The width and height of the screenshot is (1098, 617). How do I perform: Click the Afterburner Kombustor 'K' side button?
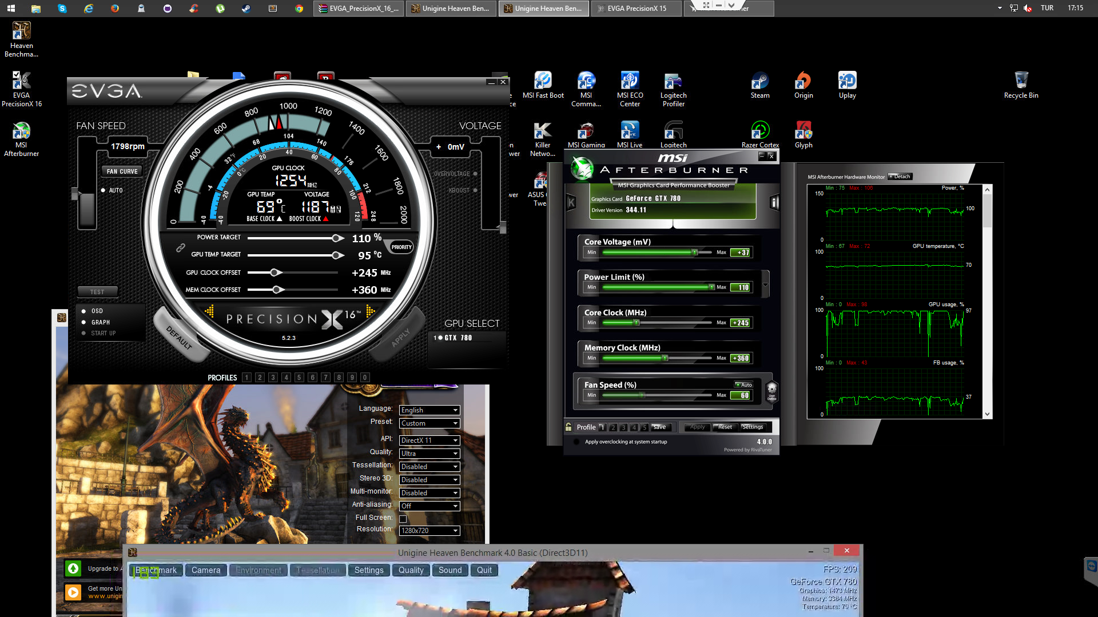(x=571, y=202)
